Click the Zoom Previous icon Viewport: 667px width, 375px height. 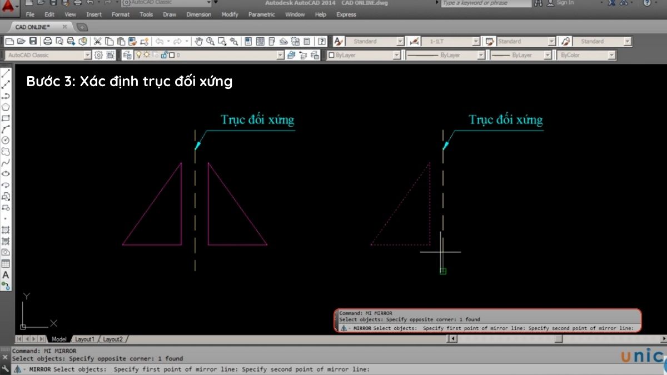pos(234,41)
